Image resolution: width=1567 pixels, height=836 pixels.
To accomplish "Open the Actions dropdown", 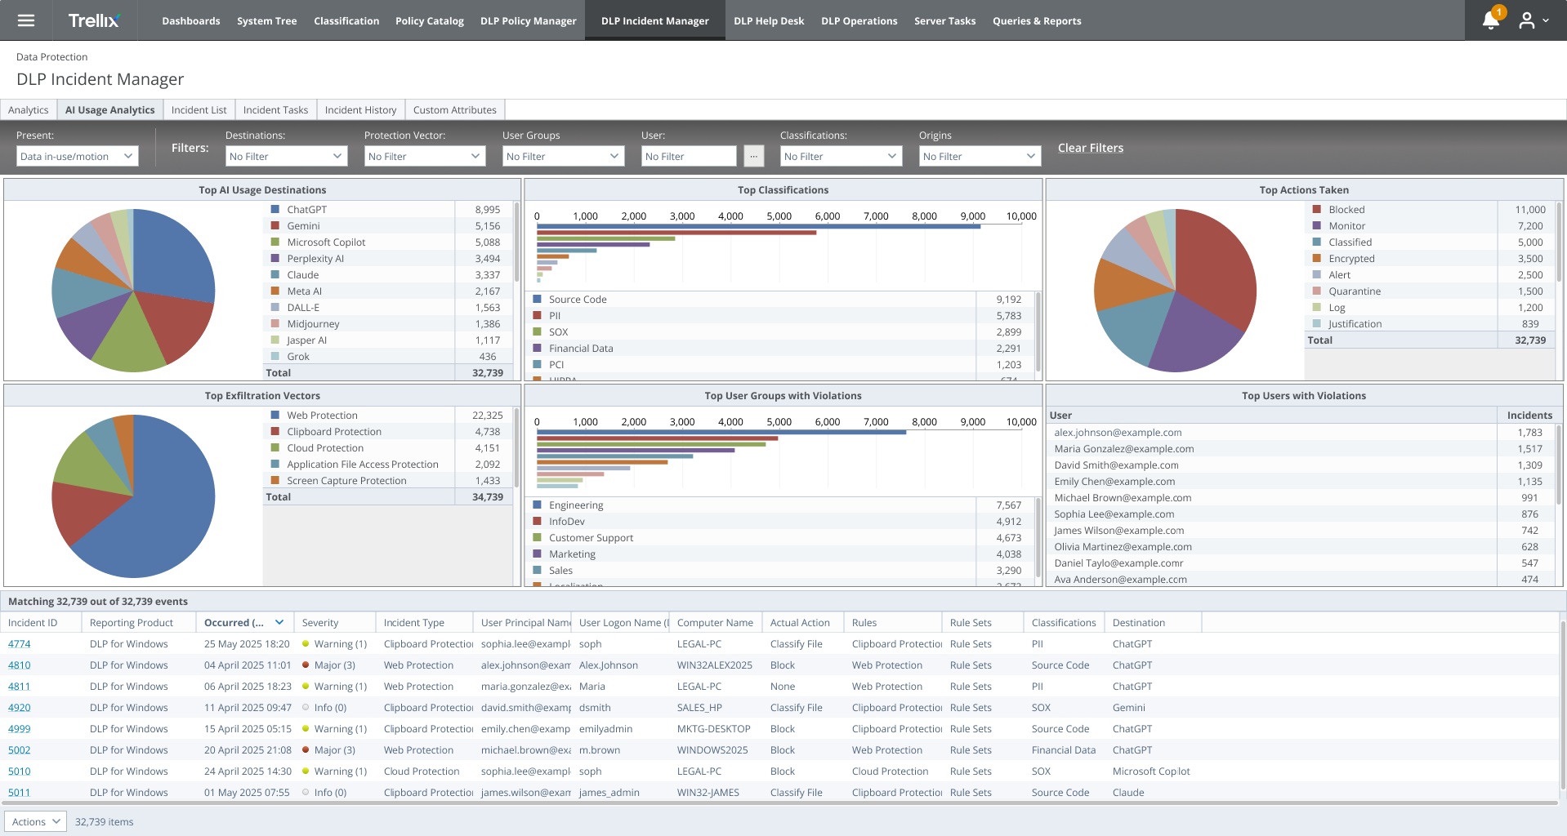I will click(36, 822).
